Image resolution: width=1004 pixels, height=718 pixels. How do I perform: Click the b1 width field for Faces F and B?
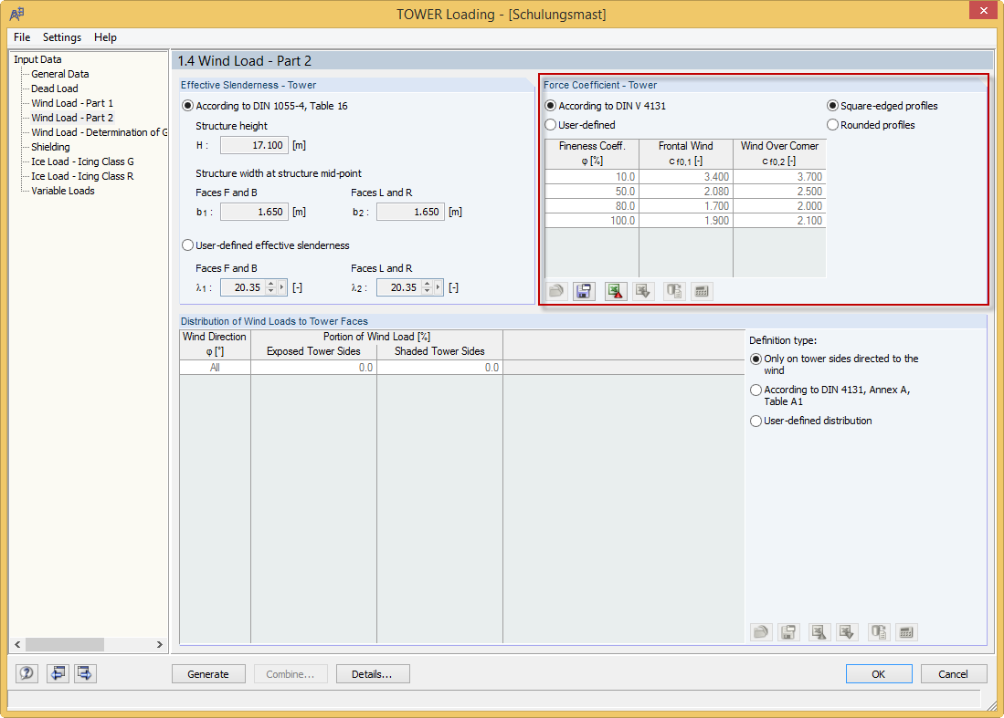[x=254, y=212]
